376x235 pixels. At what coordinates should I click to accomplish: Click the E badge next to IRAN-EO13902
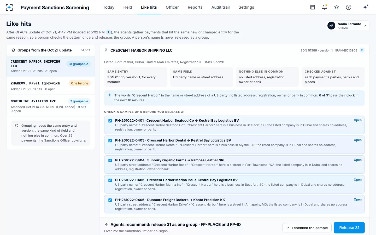(362, 50)
